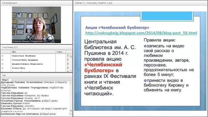Select participant Лисовская Ирина Эдуардовна
Viewport: 208px width, 117px height.
[25, 60]
